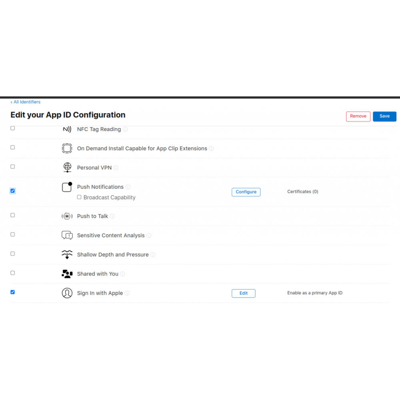Screen dimensions: 400x400
Task: Click the Personal VPN globe icon
Action: (67, 168)
